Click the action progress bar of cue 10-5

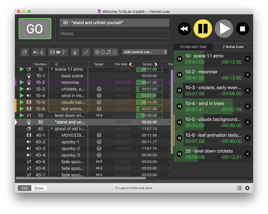click(x=149, y=102)
